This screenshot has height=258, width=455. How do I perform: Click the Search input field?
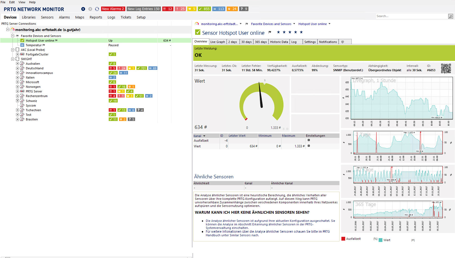(x=411, y=16)
